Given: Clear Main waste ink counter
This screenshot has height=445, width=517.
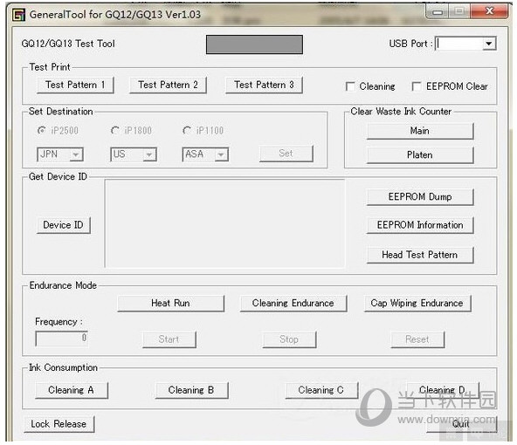Looking at the screenshot, I should click(420, 131).
